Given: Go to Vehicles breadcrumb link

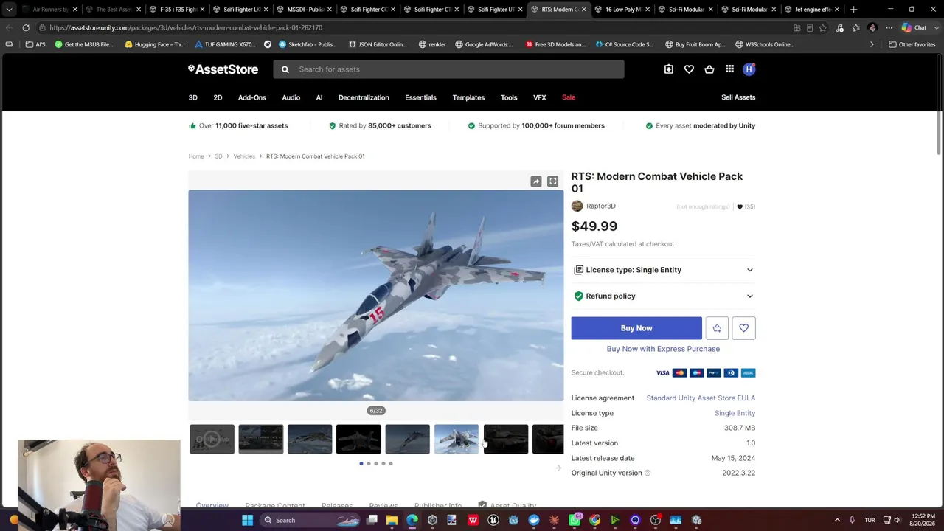Looking at the screenshot, I should click(244, 156).
